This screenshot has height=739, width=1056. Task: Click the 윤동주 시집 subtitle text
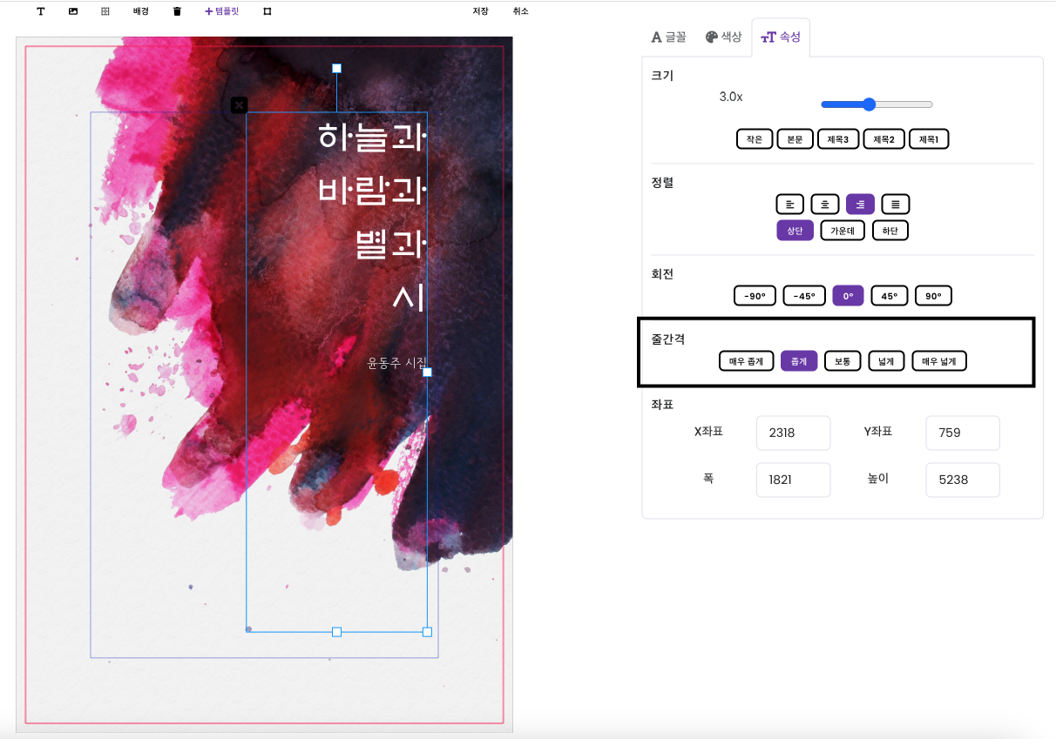[x=396, y=363]
